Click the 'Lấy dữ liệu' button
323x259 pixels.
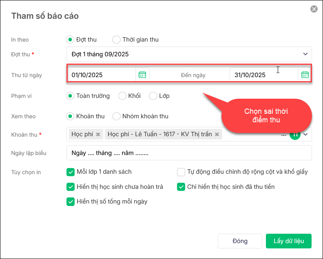point(289,241)
